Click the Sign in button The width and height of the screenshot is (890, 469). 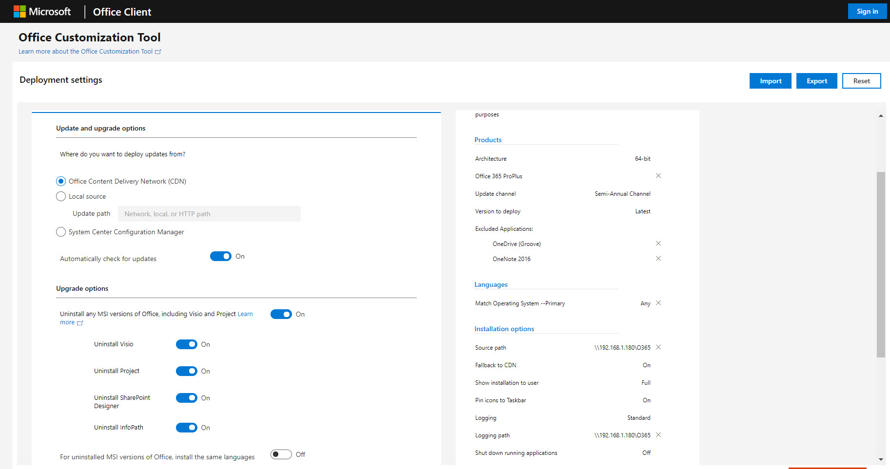(x=868, y=11)
